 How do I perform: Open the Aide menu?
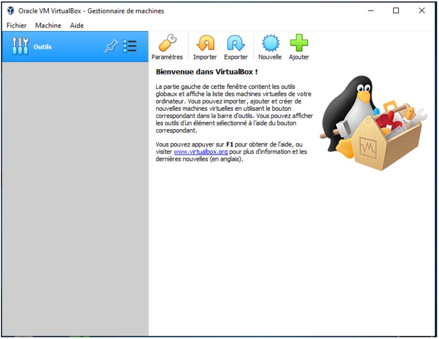[77, 26]
